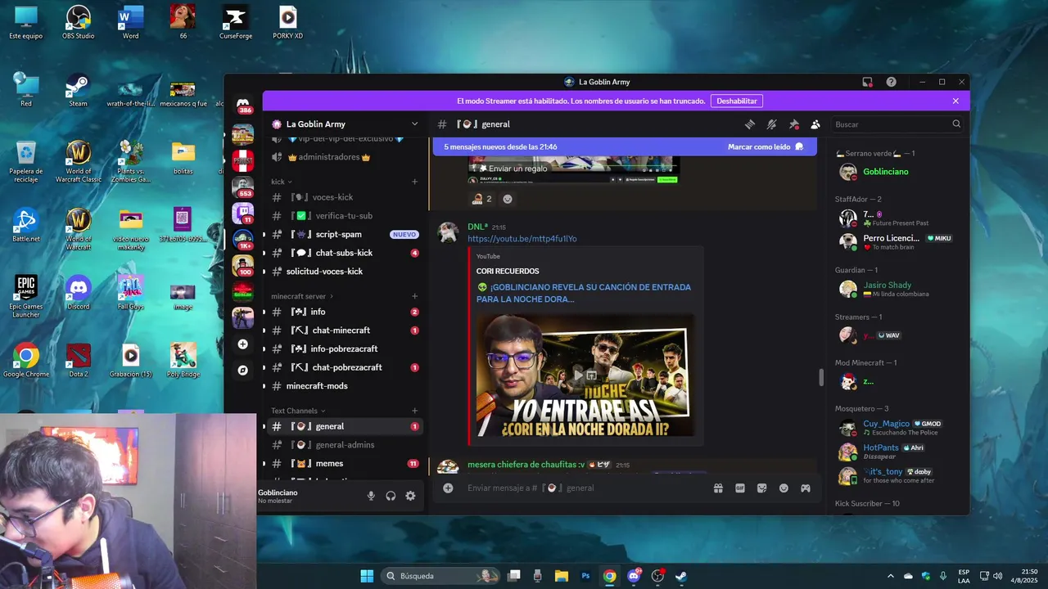Collapse the minecraft server category
Image resolution: width=1048 pixels, height=589 pixels.
click(302, 296)
